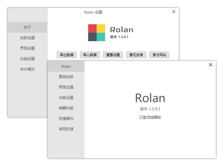Click the Rolan wordmark beside the logo
Image resolution: width=224 pixels, height=165 pixels.
121,30
